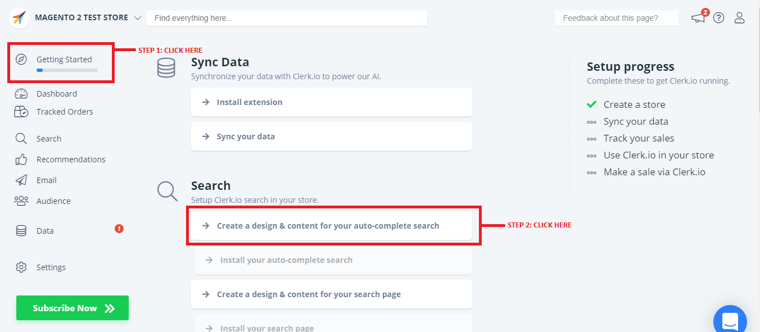Open the chat support bubble

click(x=730, y=321)
